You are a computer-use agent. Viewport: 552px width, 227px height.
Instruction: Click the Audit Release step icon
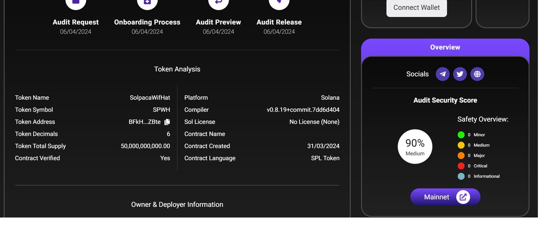tap(279, 2)
